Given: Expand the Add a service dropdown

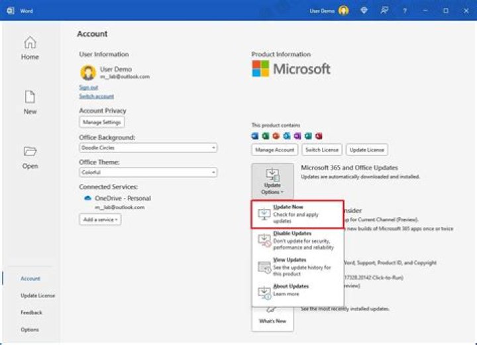Looking at the screenshot, I should [x=100, y=219].
